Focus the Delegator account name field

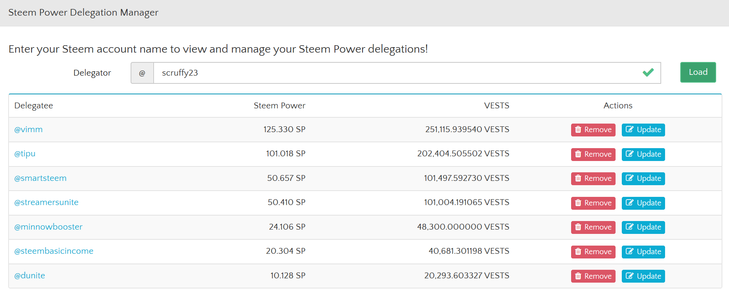pos(398,73)
